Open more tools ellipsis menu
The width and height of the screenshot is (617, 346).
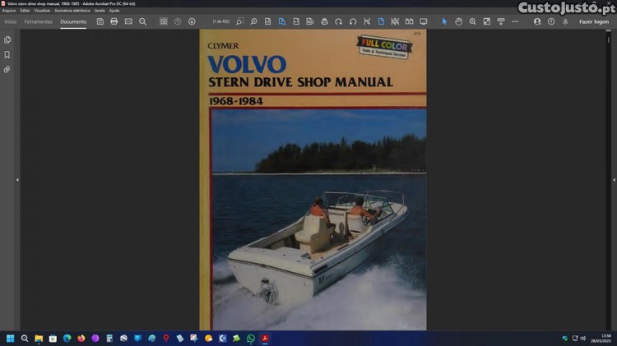pyautogui.click(x=515, y=21)
